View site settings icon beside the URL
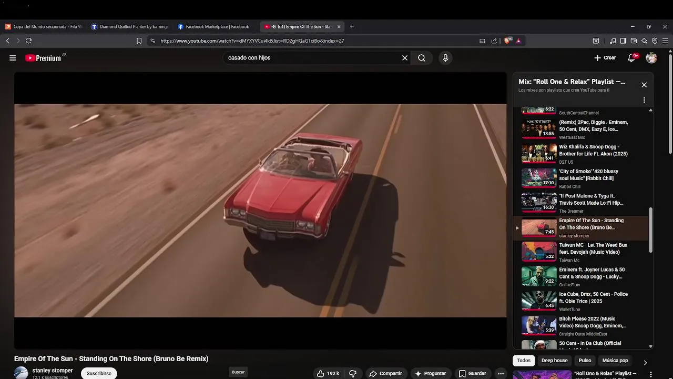 click(x=152, y=41)
